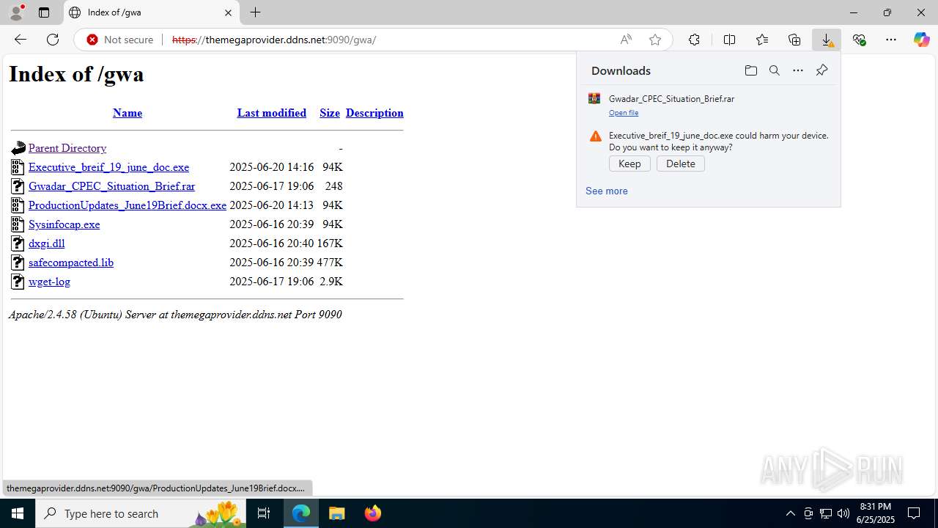Open Task View on the taskbar

(x=265, y=513)
